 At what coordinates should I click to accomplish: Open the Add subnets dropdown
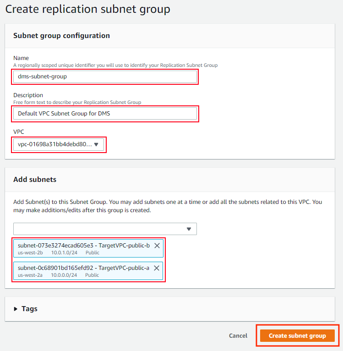coord(105,229)
